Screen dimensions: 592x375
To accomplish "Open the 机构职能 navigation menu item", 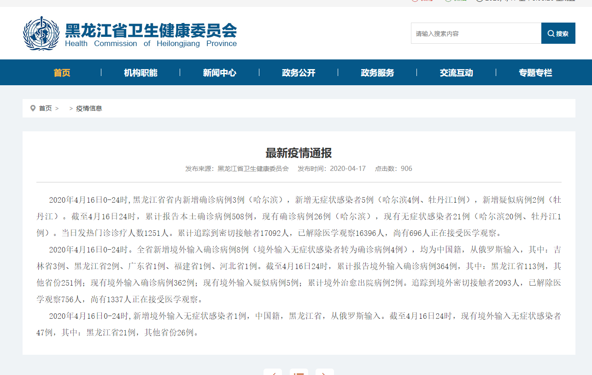I will coord(141,73).
